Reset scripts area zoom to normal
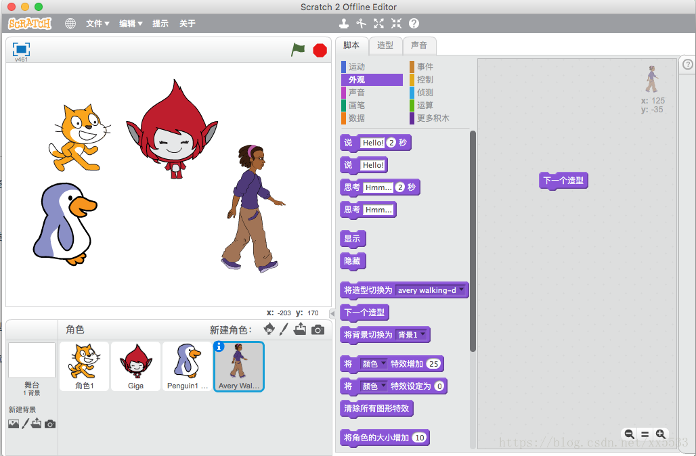The width and height of the screenshot is (696, 456). point(645,434)
